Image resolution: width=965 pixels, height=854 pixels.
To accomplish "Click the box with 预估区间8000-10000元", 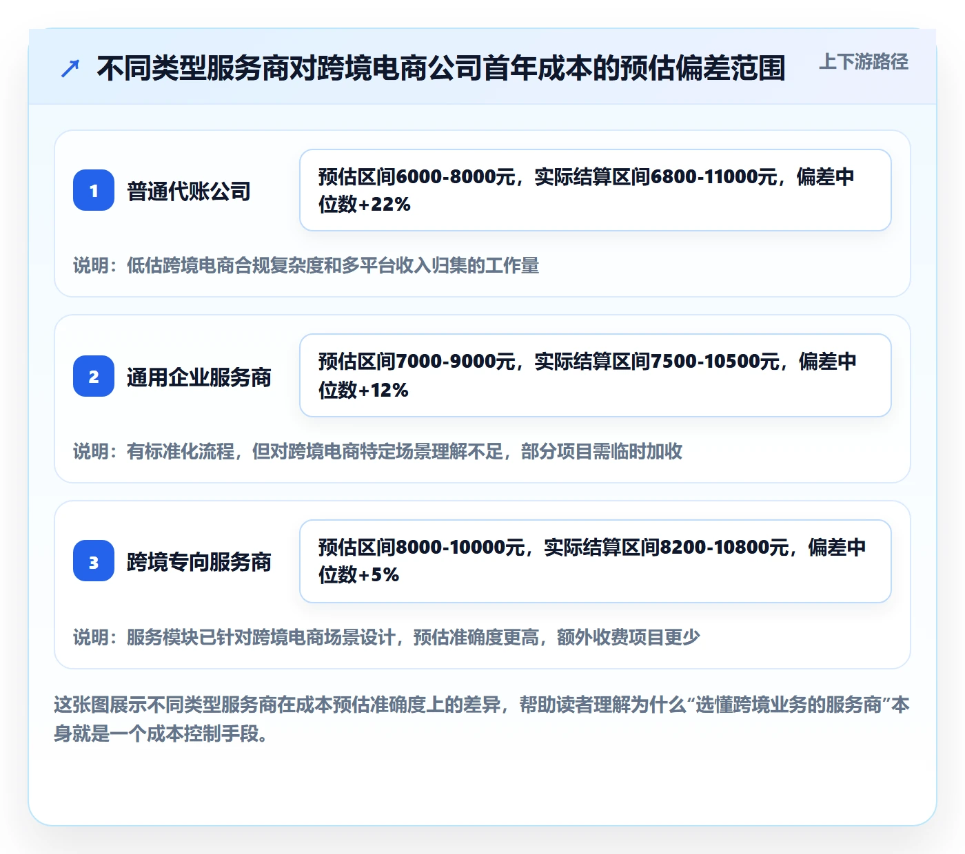I will tap(596, 561).
